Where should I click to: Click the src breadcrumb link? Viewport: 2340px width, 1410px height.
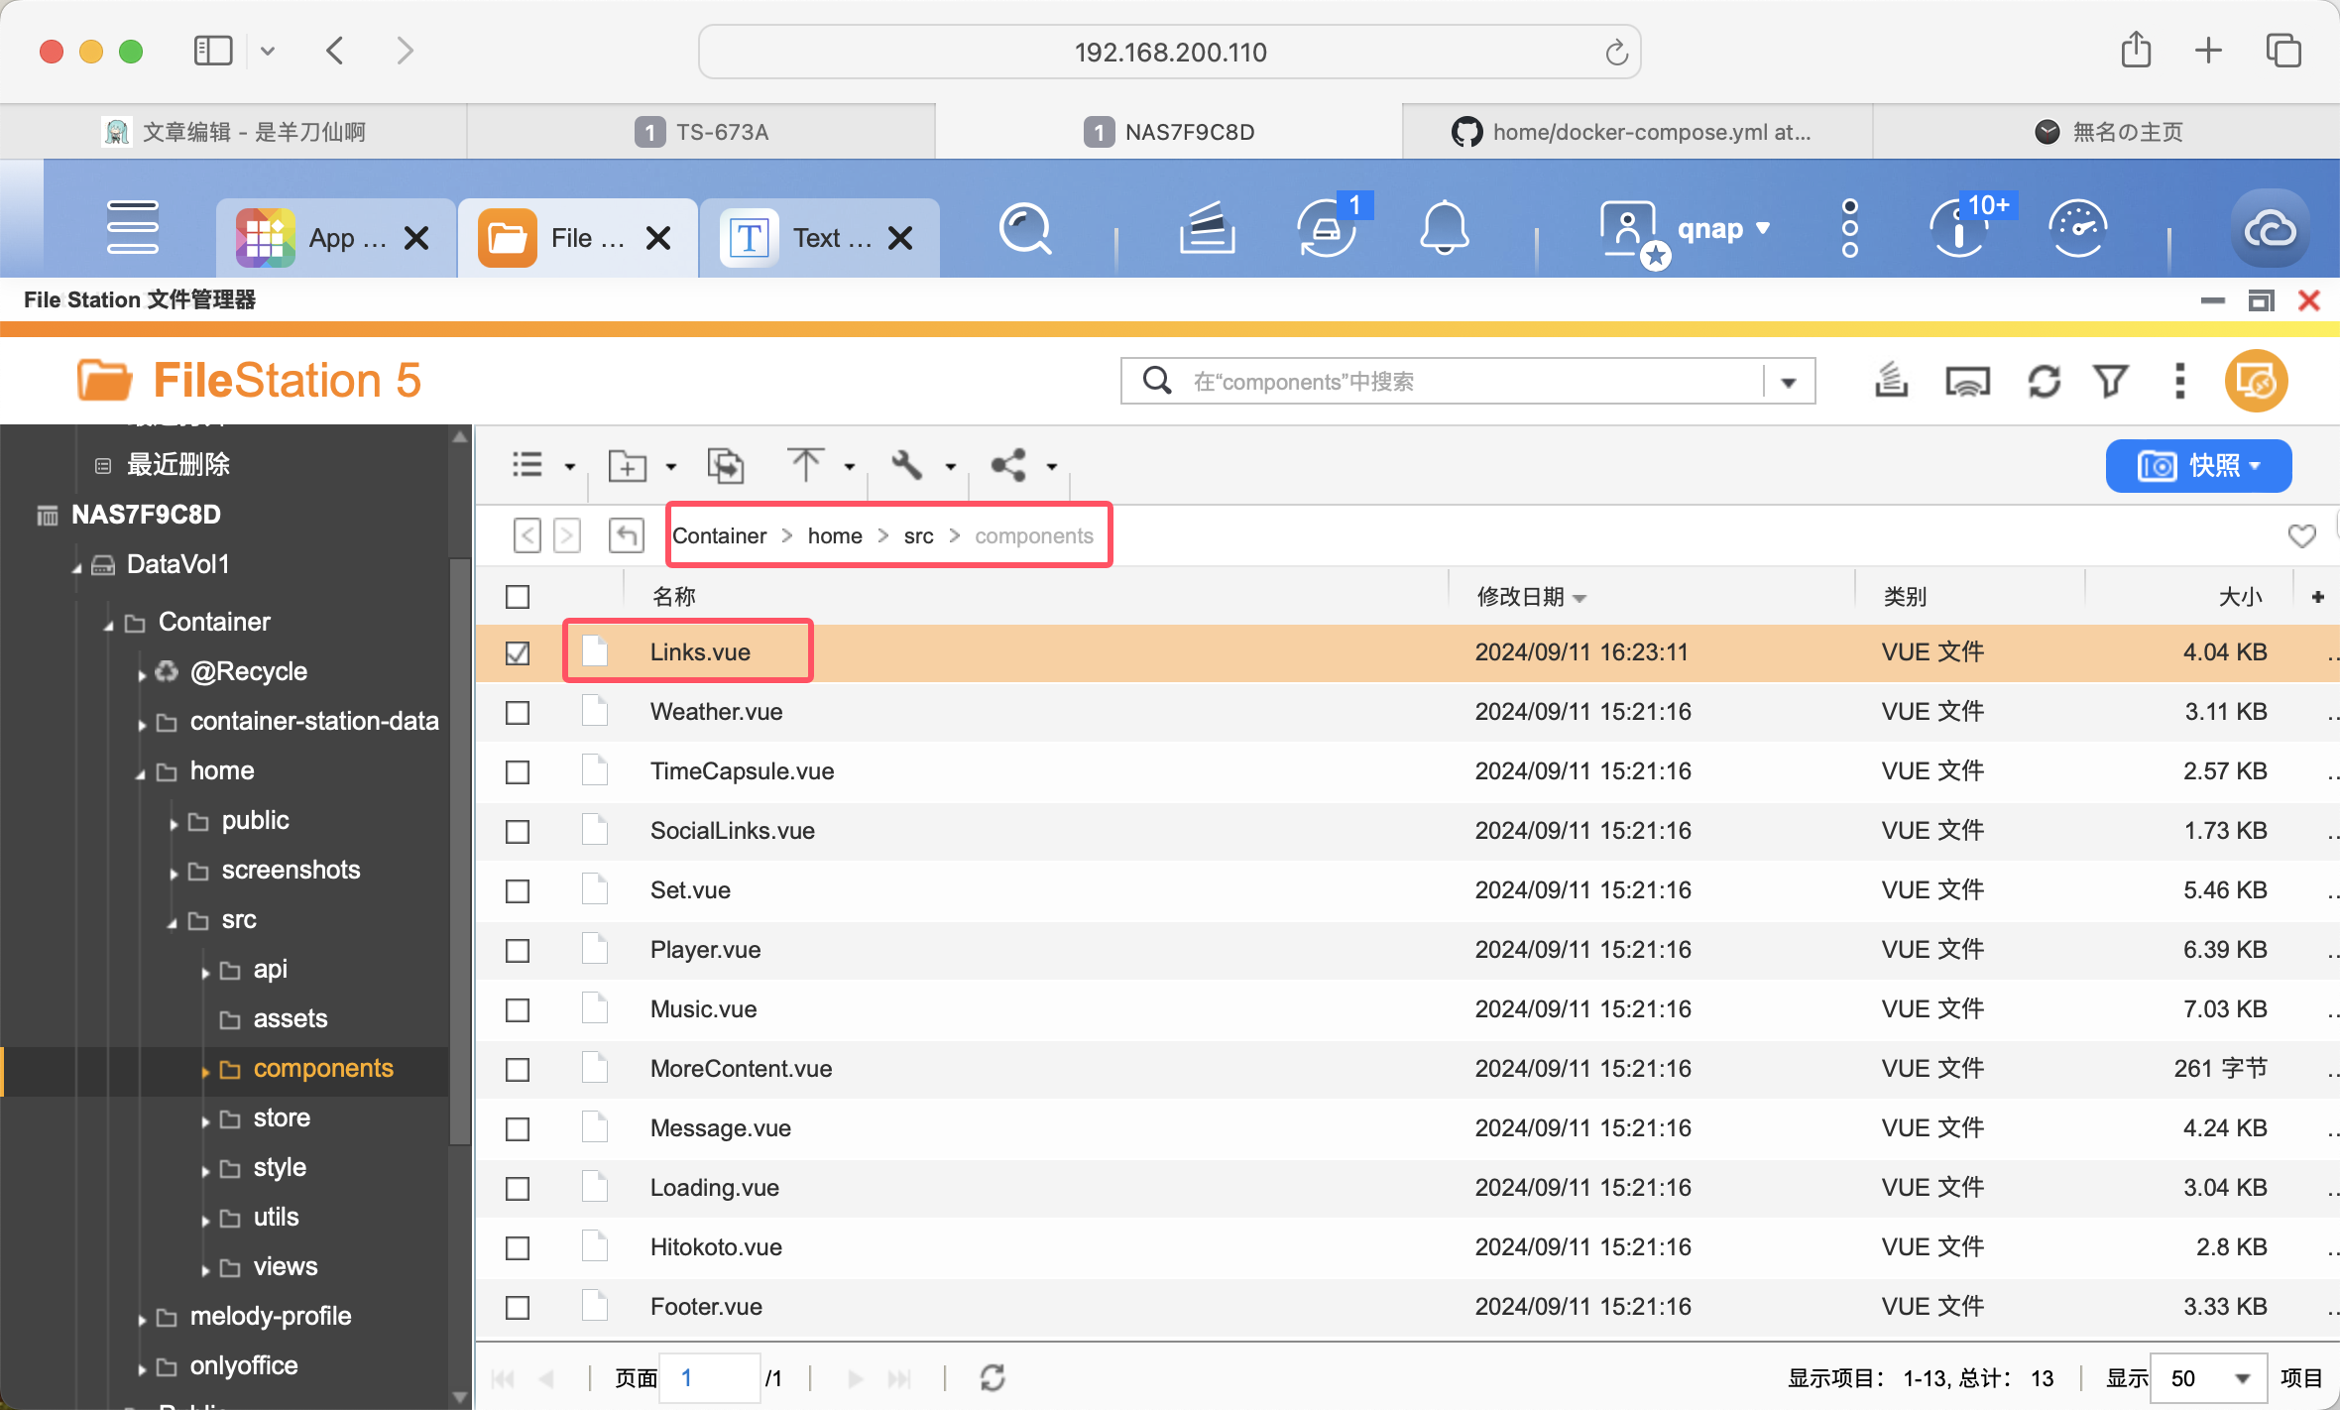point(918,536)
